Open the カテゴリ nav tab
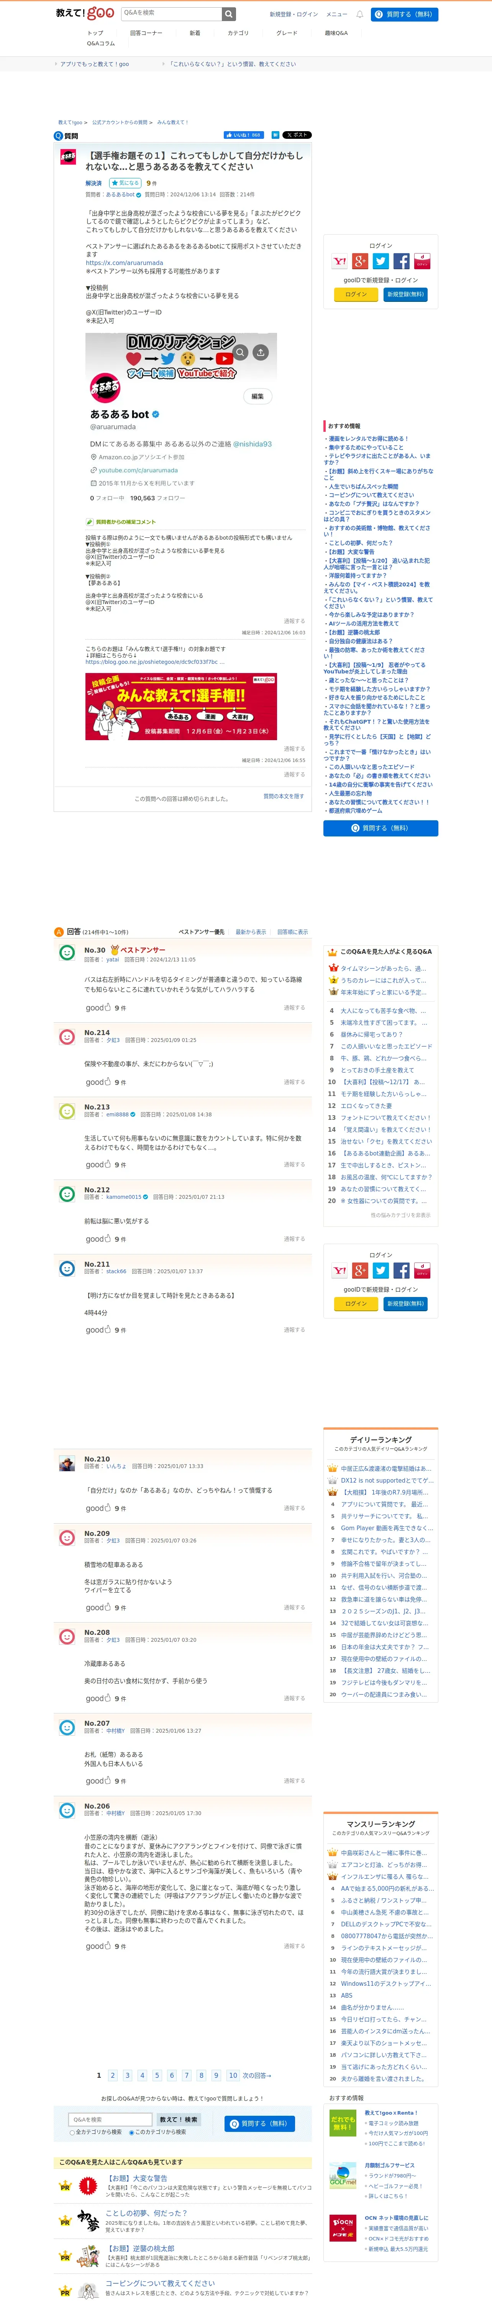Viewport: 492px width, 2301px height. [238, 33]
